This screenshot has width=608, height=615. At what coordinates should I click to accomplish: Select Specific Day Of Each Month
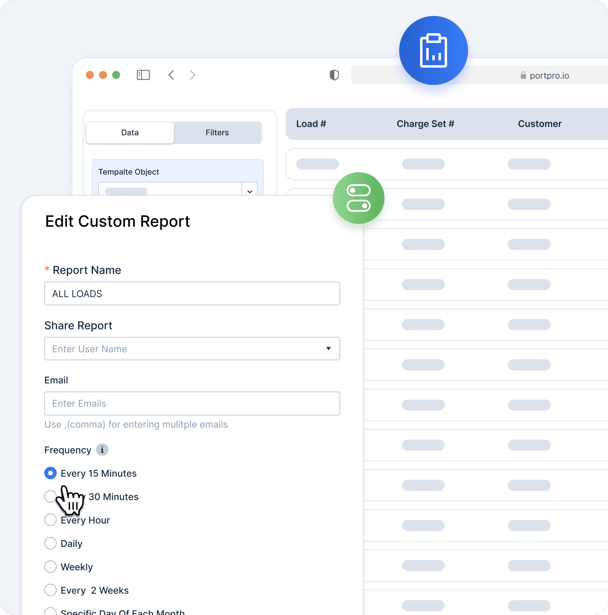pos(50,612)
